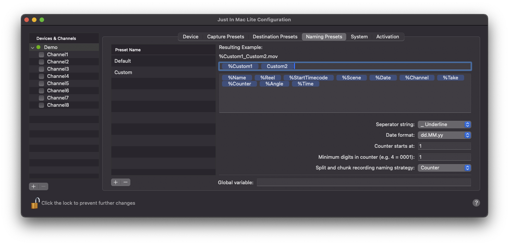
Task: Select the Custom preset row
Action: click(x=163, y=72)
